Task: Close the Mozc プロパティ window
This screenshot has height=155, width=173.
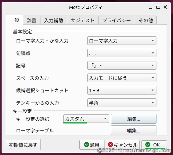Action: [x=165, y=7]
